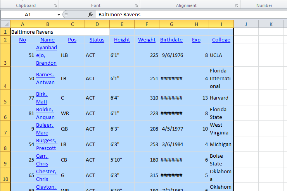Open the Bulger, Marc player link

[x=45, y=129]
